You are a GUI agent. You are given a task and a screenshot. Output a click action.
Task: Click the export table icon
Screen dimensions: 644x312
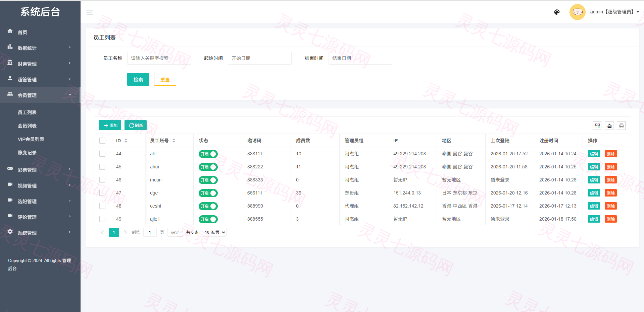point(609,126)
